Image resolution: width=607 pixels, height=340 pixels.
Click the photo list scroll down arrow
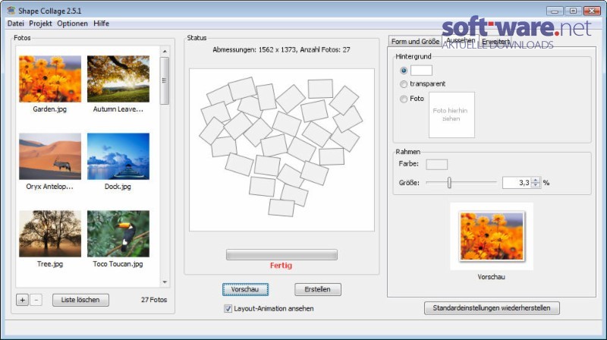165,282
